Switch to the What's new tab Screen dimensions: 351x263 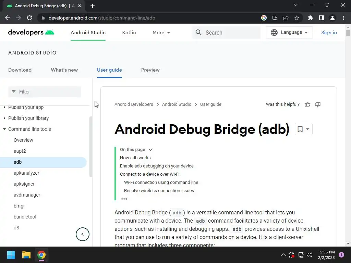click(x=64, y=70)
